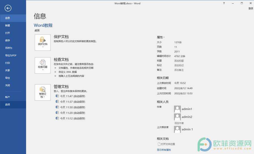The image size is (254, 154).
Task: Select the 打开 (Open) menu item
Action: [x=13, y=33]
